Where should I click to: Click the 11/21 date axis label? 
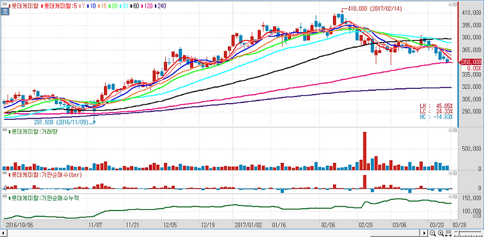(132, 224)
